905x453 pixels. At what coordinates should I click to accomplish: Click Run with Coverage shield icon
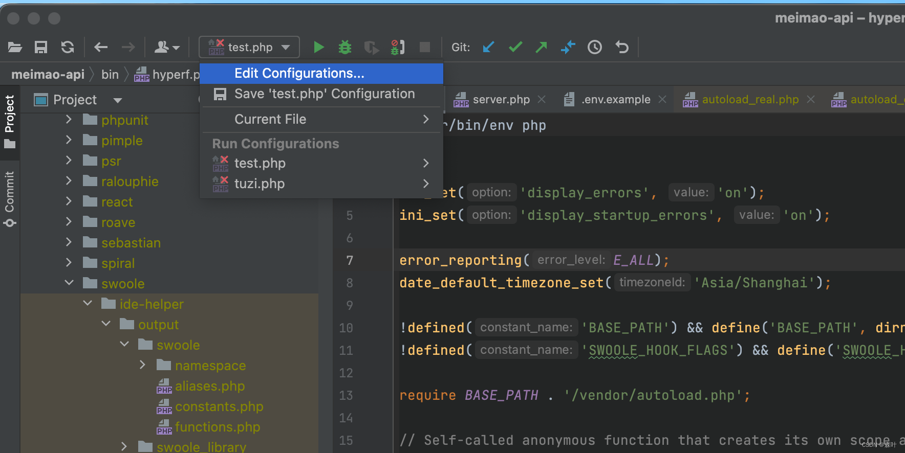pyautogui.click(x=372, y=48)
